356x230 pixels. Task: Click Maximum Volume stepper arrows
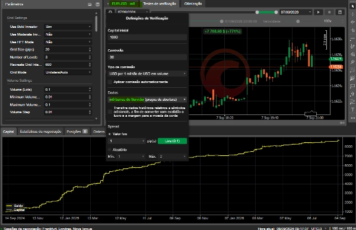click(90, 105)
